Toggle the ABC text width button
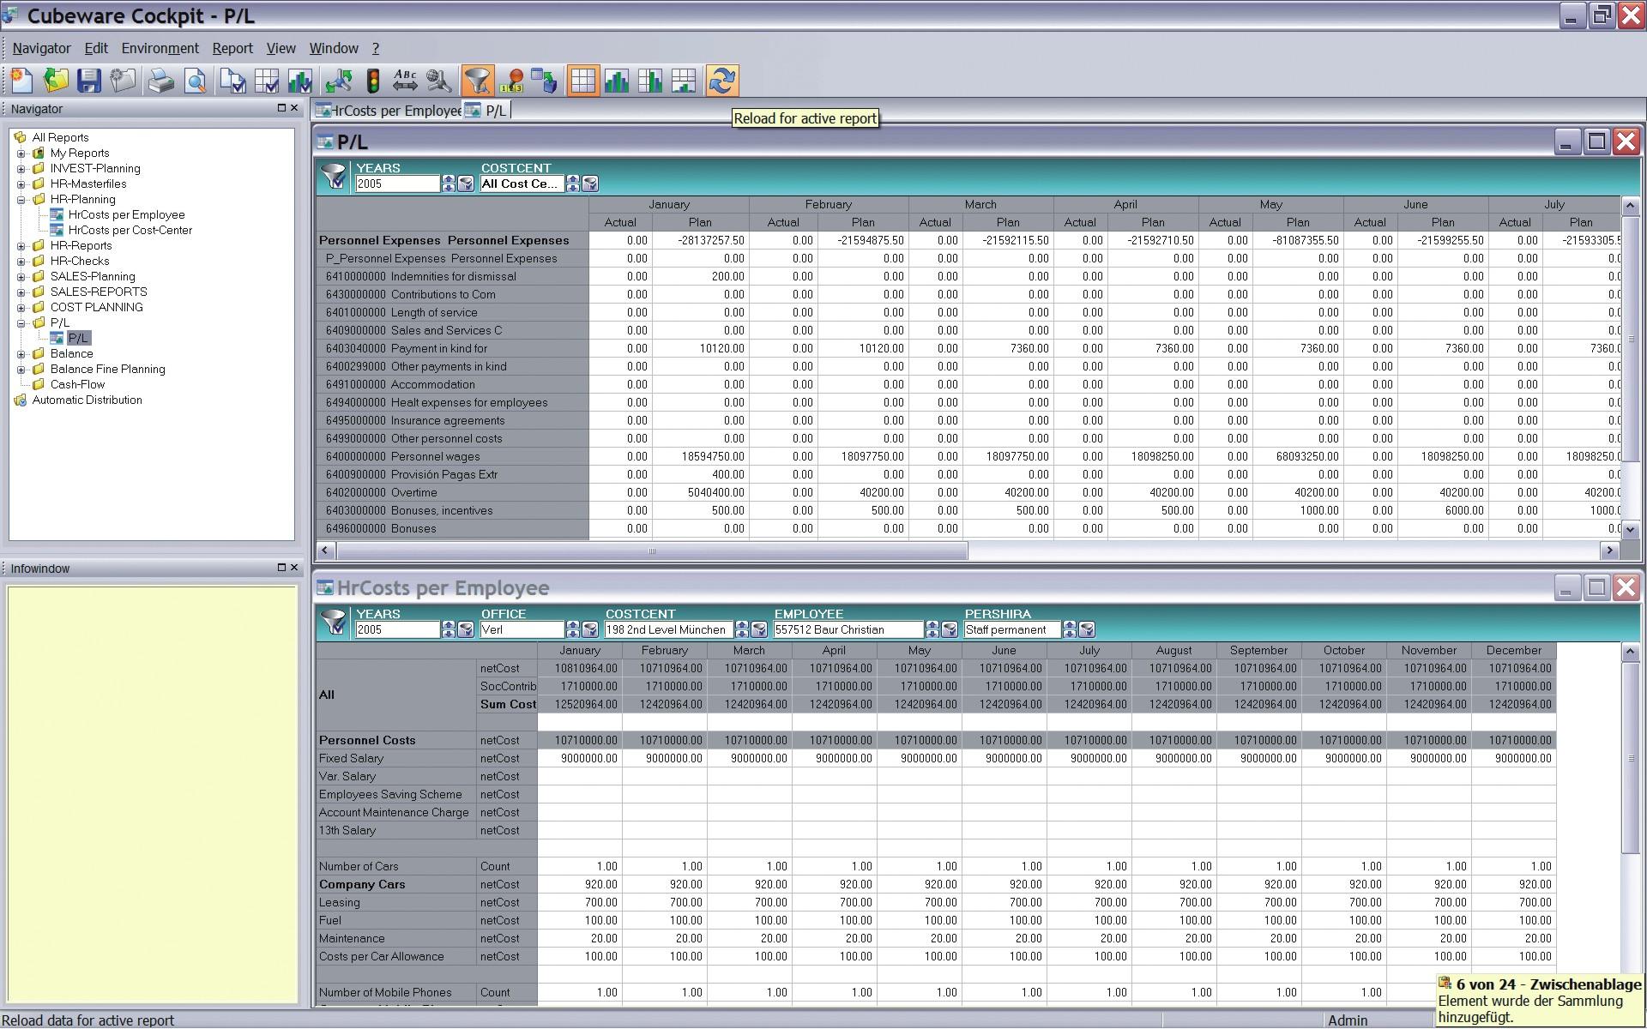This screenshot has height=1029, width=1647. pos(405,81)
